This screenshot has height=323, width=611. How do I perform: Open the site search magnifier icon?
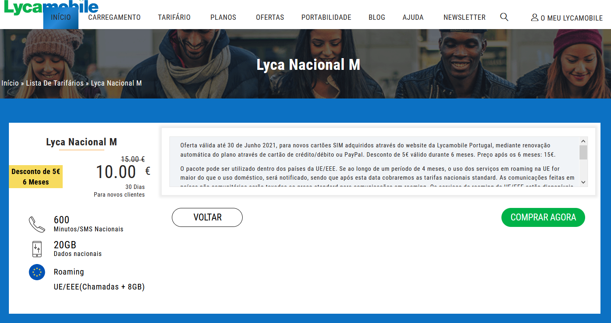504,17
